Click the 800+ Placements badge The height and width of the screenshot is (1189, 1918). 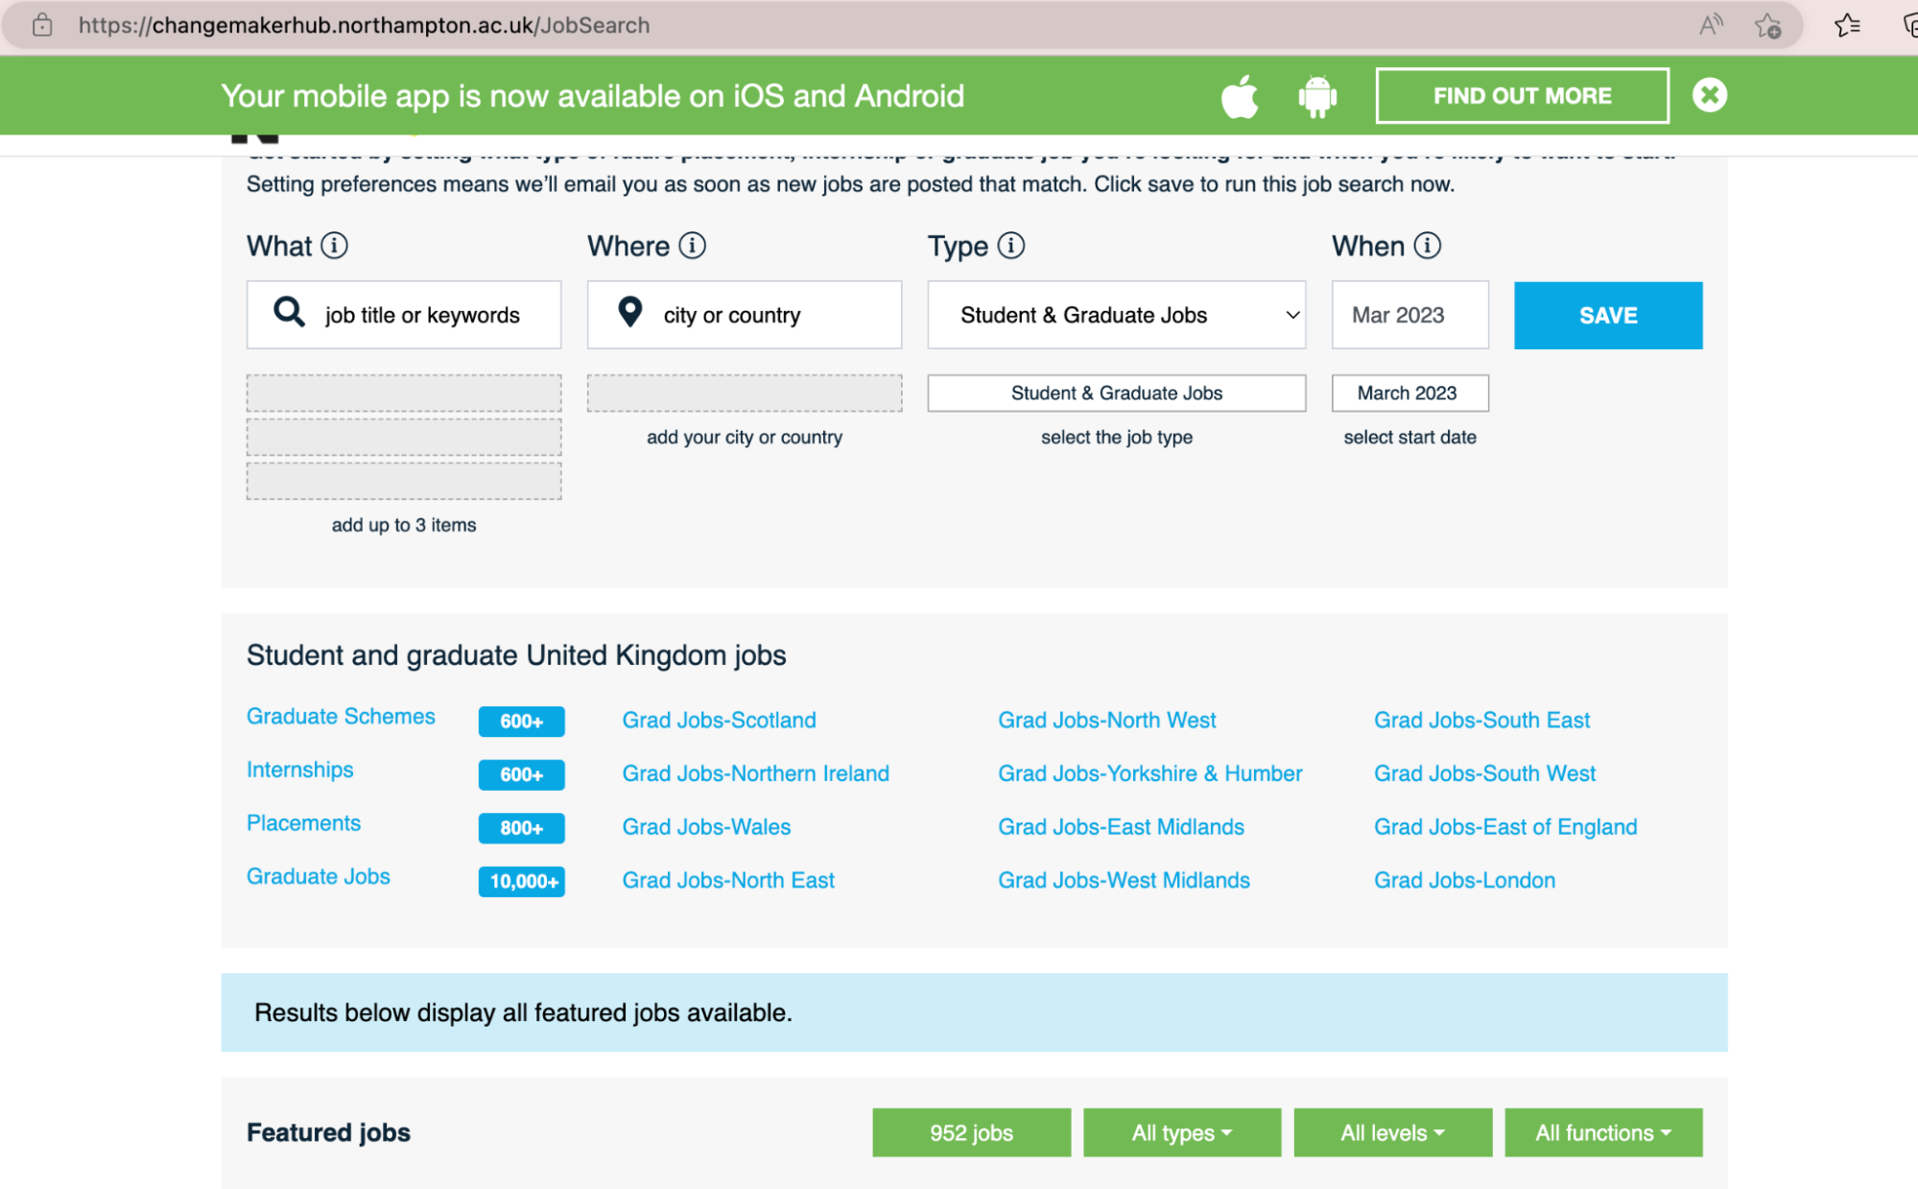tap(521, 828)
